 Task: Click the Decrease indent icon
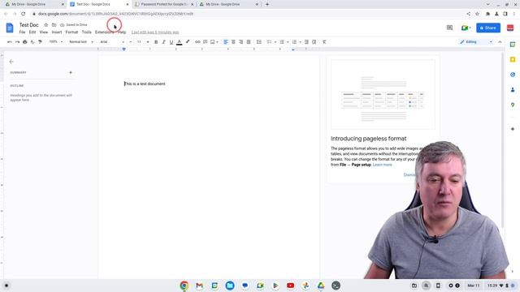click(306, 42)
